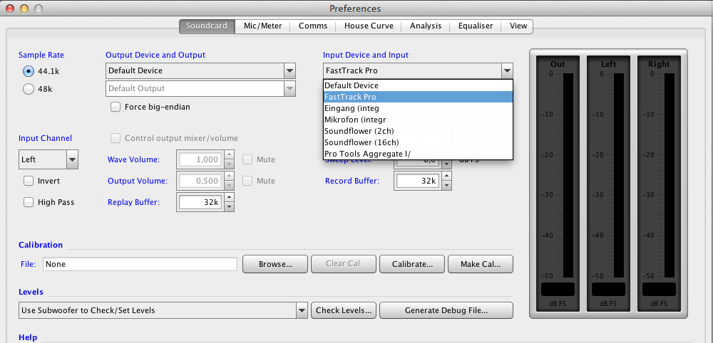Click the Clear Cal button
713x343 pixels.
point(344,263)
